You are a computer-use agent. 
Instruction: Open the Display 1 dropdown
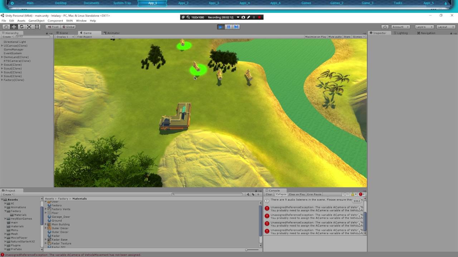[x=65, y=37]
